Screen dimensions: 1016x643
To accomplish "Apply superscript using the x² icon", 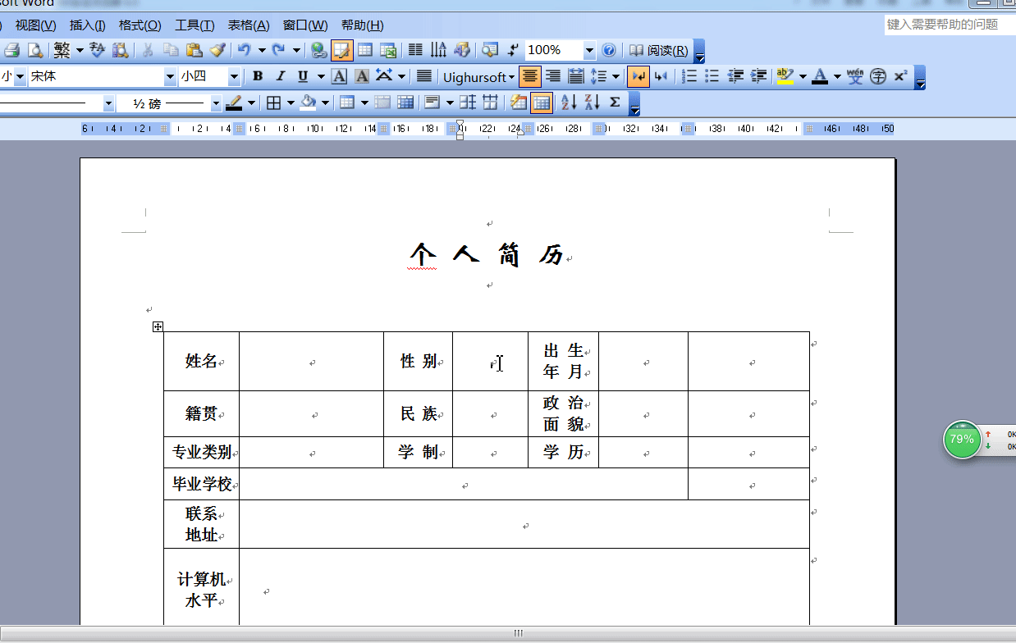I will (897, 76).
